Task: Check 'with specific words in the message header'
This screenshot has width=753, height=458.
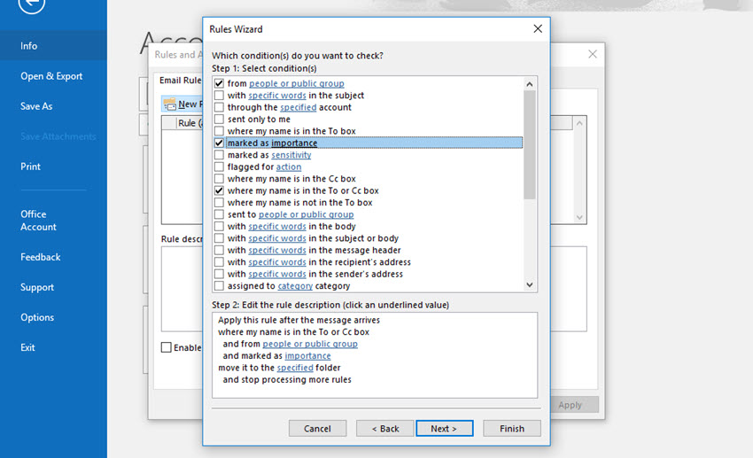Action: 219,250
